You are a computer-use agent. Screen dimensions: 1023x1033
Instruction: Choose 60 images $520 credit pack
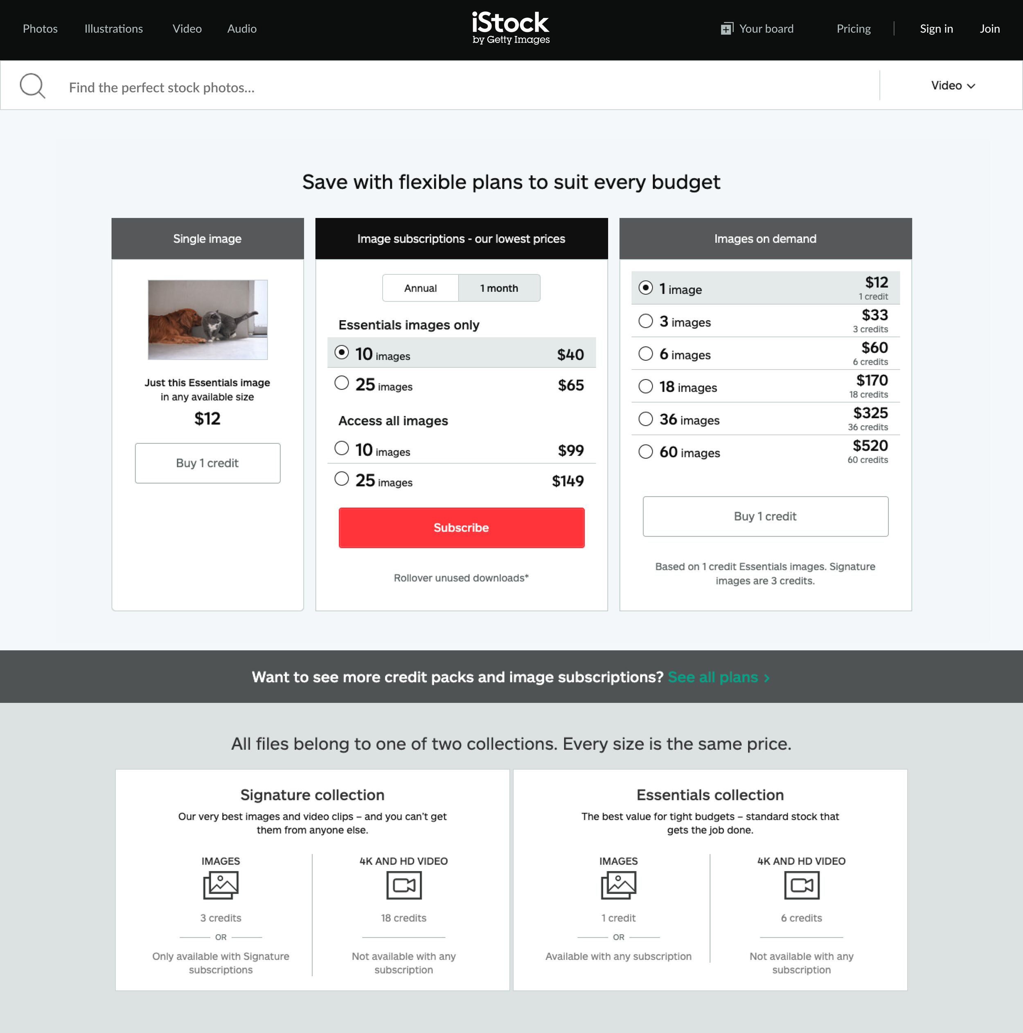(765, 452)
